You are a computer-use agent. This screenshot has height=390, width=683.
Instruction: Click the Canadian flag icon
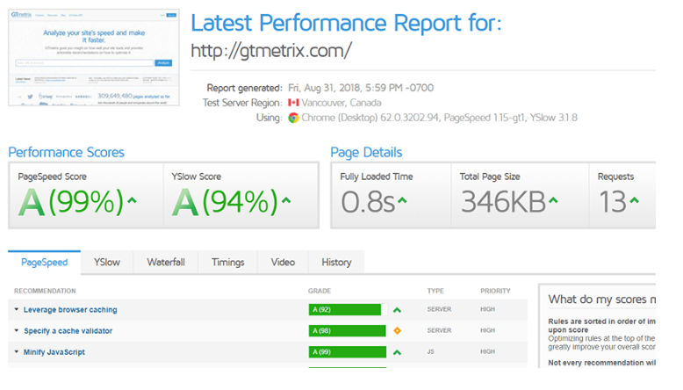(x=293, y=103)
